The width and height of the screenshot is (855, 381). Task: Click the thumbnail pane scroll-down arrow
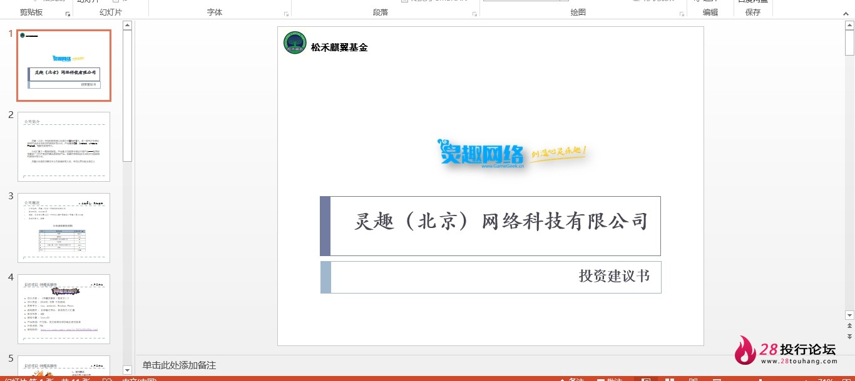(x=127, y=370)
